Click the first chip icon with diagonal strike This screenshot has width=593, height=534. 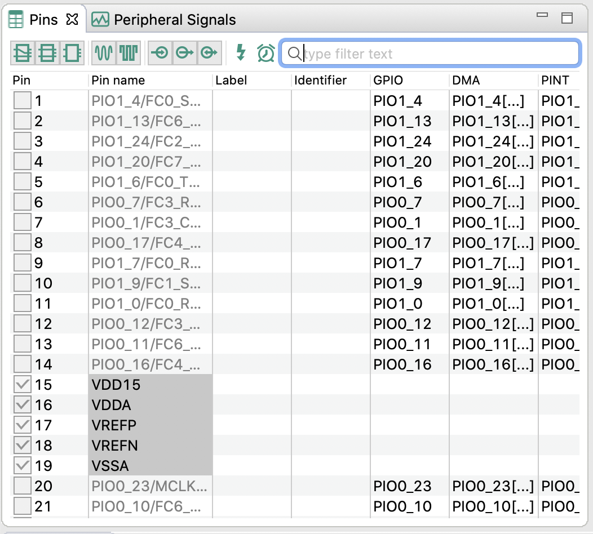click(x=23, y=53)
